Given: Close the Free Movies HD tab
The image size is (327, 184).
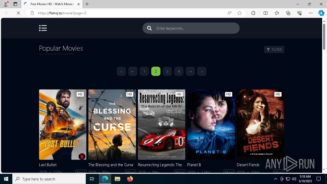Looking at the screenshot, I should (x=78, y=4).
